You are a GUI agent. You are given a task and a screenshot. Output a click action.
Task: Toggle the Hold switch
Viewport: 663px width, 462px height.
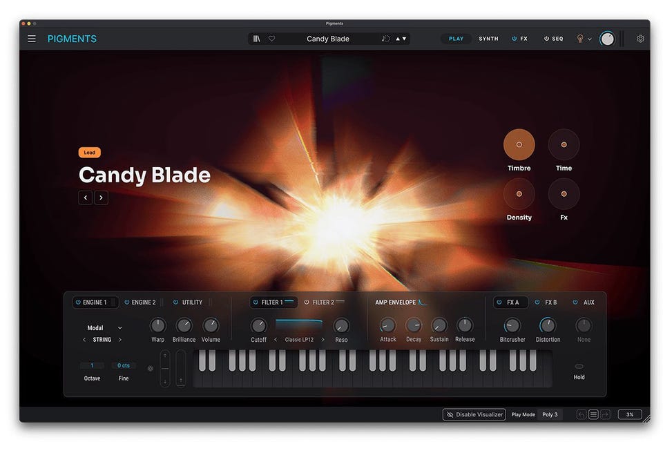(579, 366)
